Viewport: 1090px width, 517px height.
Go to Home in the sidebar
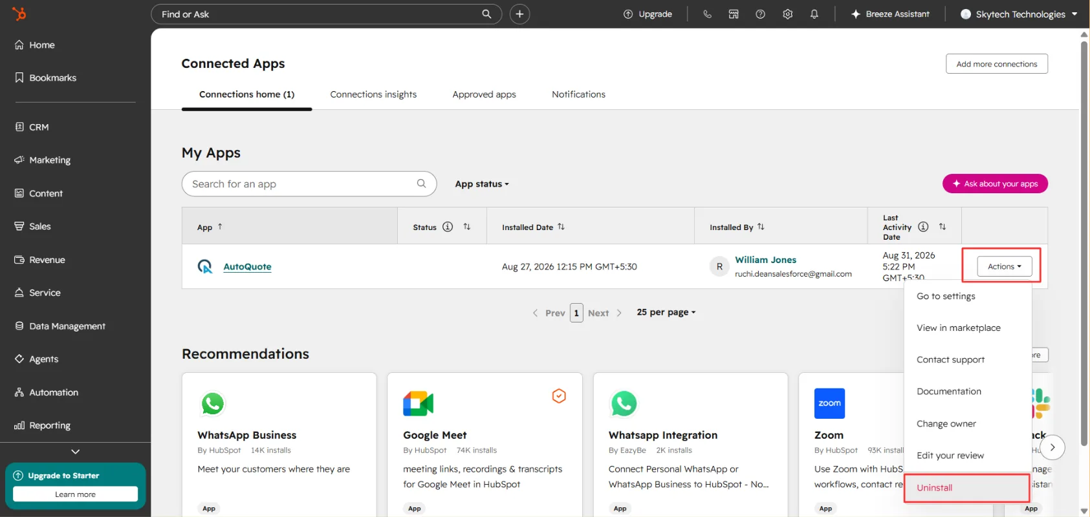click(x=35, y=45)
